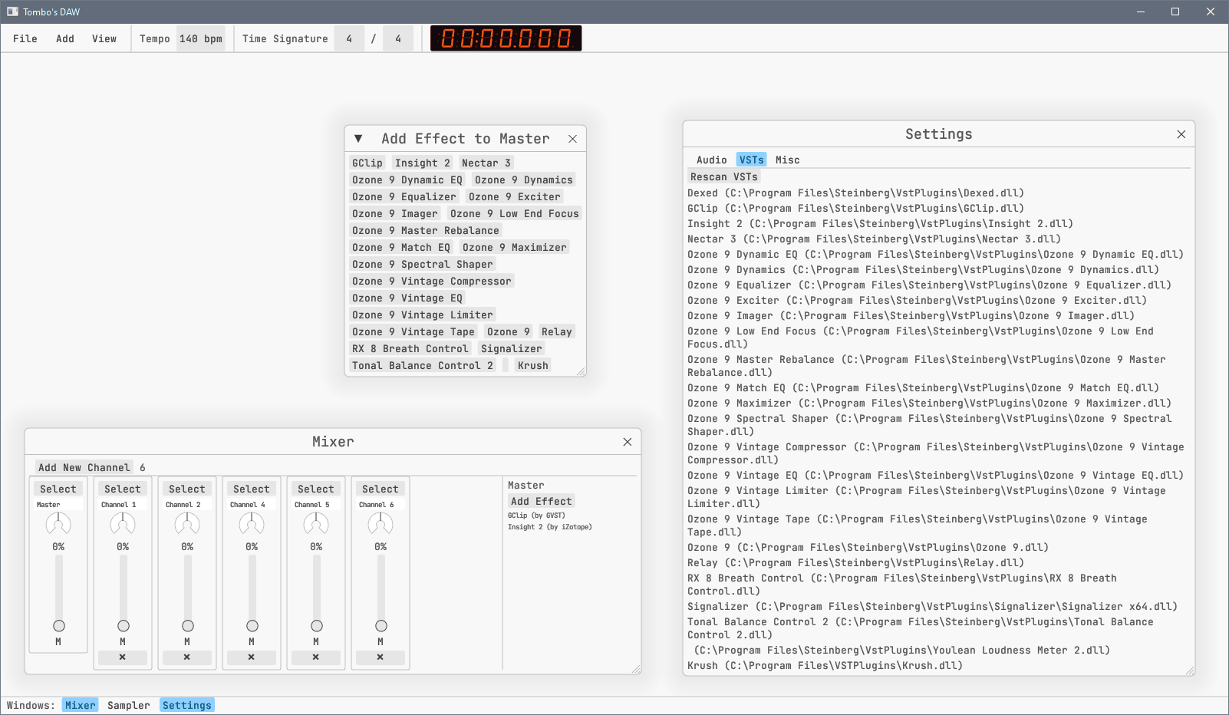Open the File menu
Viewport: 1229px width, 715px height.
[x=25, y=39]
